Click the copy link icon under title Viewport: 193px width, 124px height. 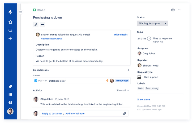[x=36, y=25]
